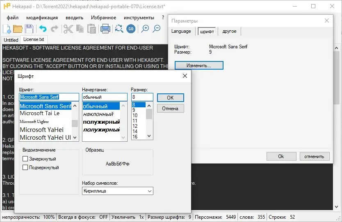342x222 pixels.
Task: Confirm font dialog with OK button
Action: pyautogui.click(x=170, y=97)
